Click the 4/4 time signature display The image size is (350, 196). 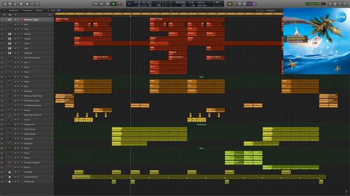[191, 2]
